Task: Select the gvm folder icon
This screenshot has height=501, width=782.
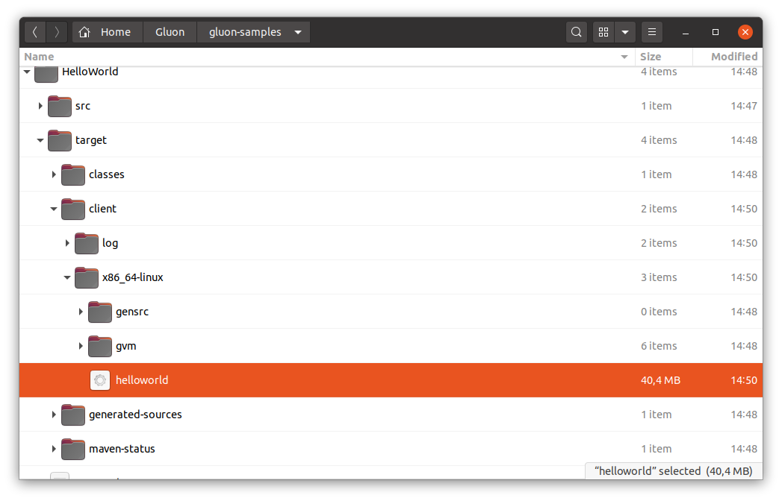Action: [100, 347]
